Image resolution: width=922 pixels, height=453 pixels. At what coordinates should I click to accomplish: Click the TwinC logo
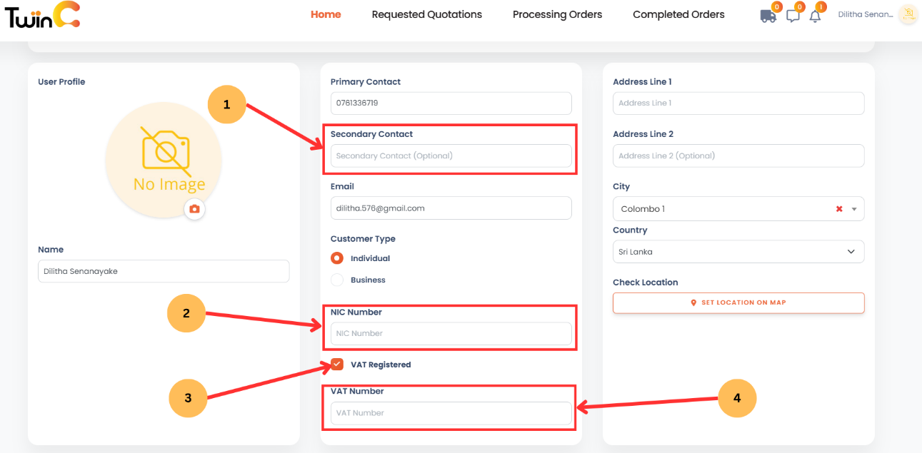pos(41,16)
